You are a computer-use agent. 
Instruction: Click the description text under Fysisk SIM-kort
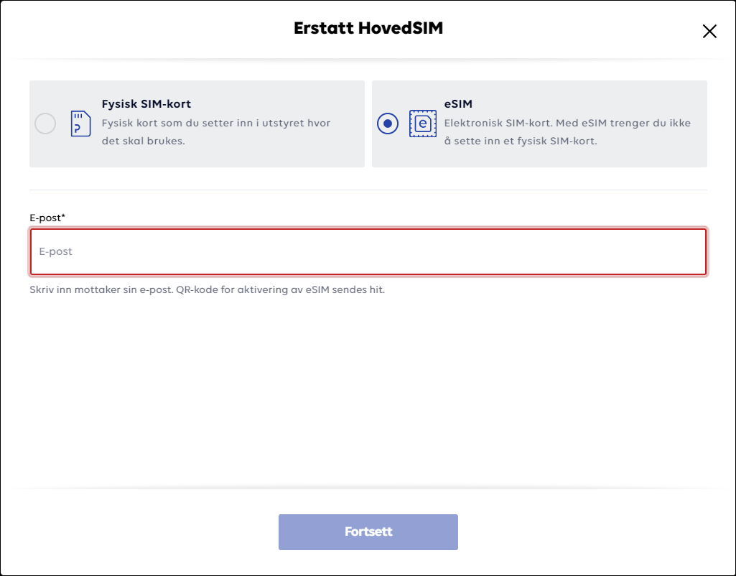[x=216, y=132]
